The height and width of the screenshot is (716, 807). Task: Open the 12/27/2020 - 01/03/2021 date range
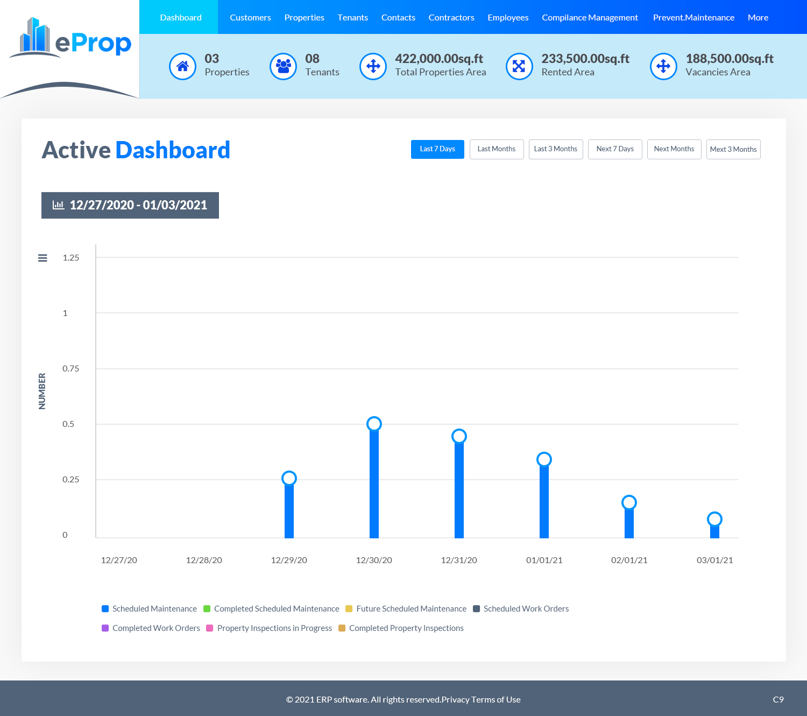tap(130, 205)
